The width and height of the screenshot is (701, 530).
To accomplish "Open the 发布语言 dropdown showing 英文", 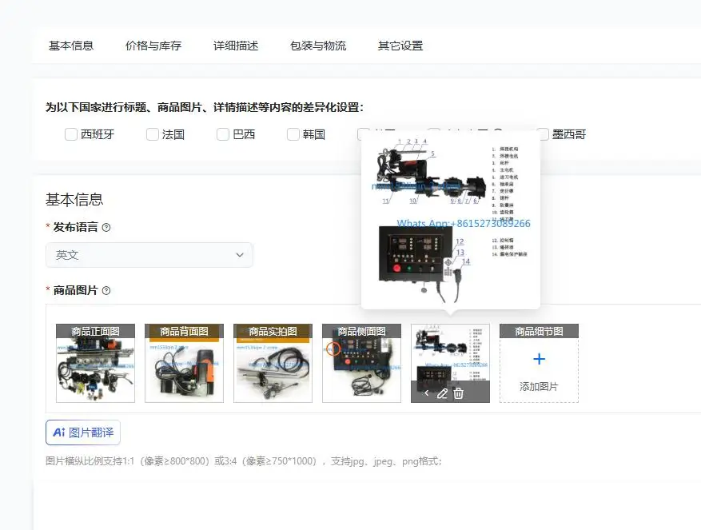I will 149,255.
